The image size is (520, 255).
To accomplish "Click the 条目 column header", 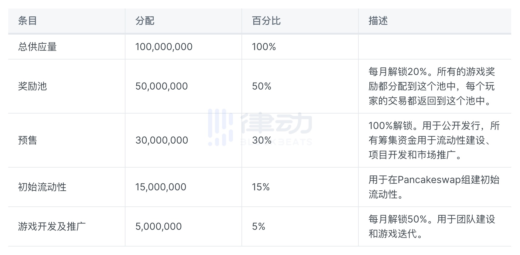I will tap(28, 21).
